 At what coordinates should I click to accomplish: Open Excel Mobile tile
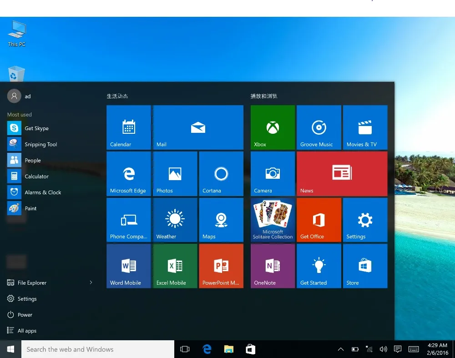click(x=175, y=266)
